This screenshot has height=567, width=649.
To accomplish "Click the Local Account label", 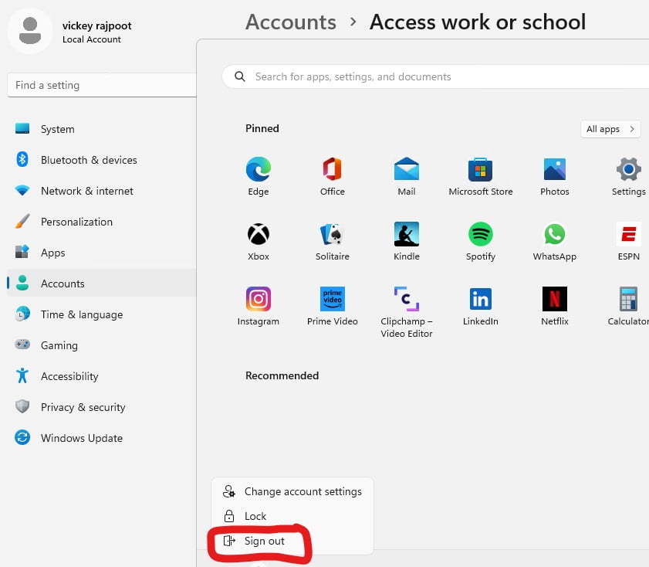I will (x=92, y=39).
